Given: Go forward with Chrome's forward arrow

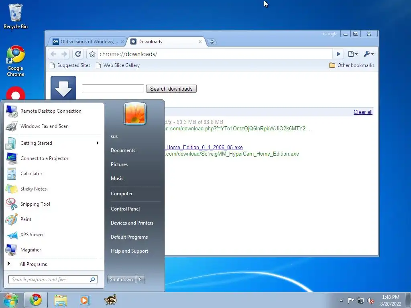Looking at the screenshot, I should tap(64, 54).
